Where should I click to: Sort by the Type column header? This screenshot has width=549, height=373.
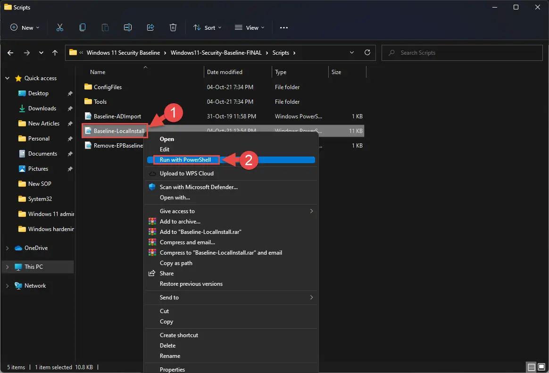281,72
